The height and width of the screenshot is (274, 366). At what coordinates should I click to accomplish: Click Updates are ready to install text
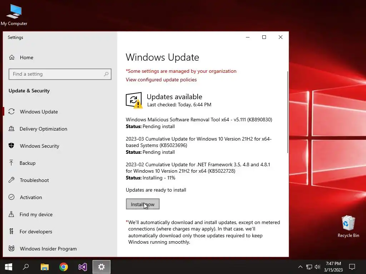click(x=156, y=190)
